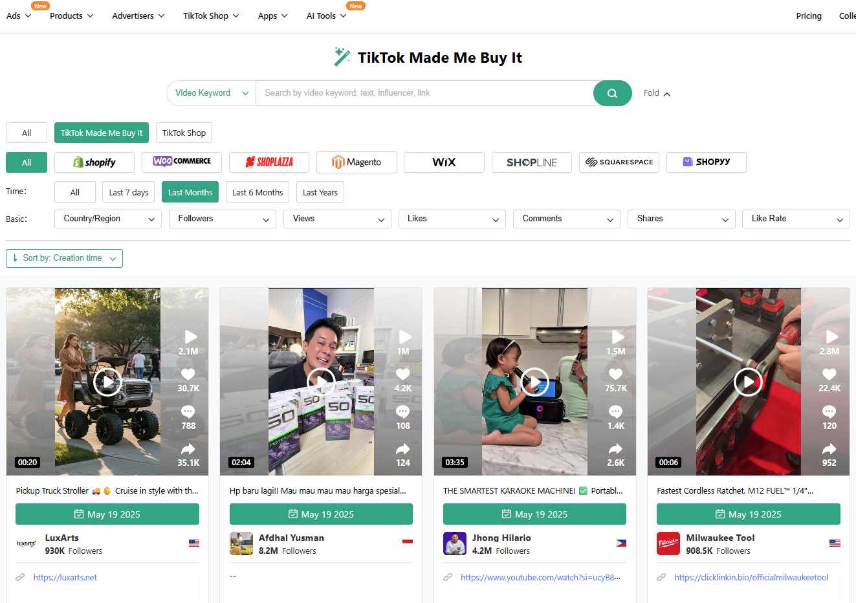Image resolution: width=856 pixels, height=603 pixels.
Task: Open the TikTok Shop nav menu
Action: click(x=211, y=16)
